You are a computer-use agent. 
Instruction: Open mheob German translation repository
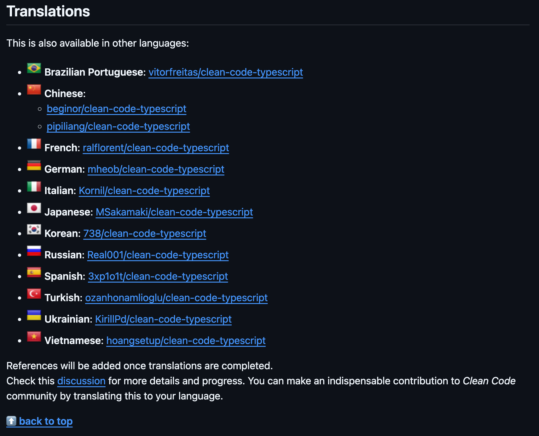(x=156, y=169)
